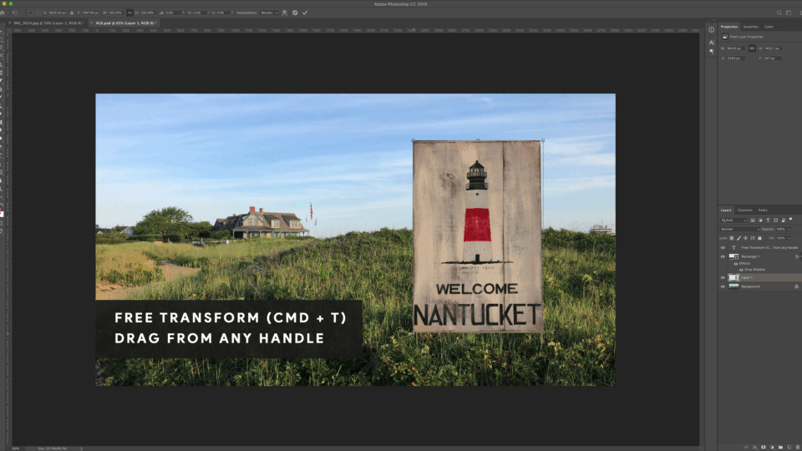Screen dimensions: 802x451
Task: Filter layers by pixel layers icon
Action: click(x=753, y=220)
